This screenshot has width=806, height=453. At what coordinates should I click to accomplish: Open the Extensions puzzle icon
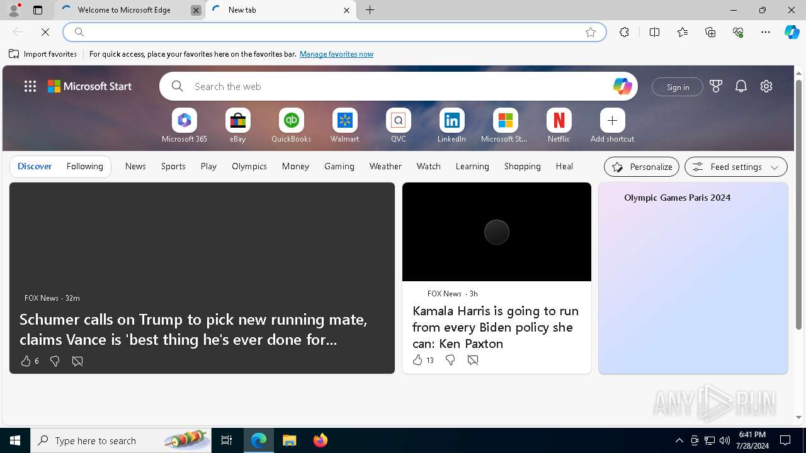coord(624,32)
